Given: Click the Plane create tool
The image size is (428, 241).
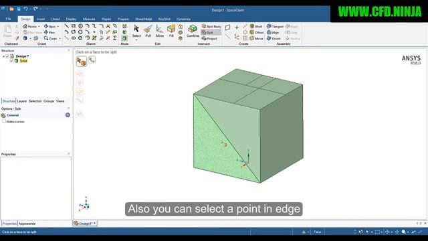Looking at the screenshot, I should 227,27.
